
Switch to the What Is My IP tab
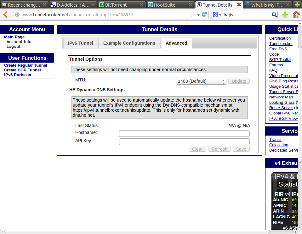(x=268, y=5)
